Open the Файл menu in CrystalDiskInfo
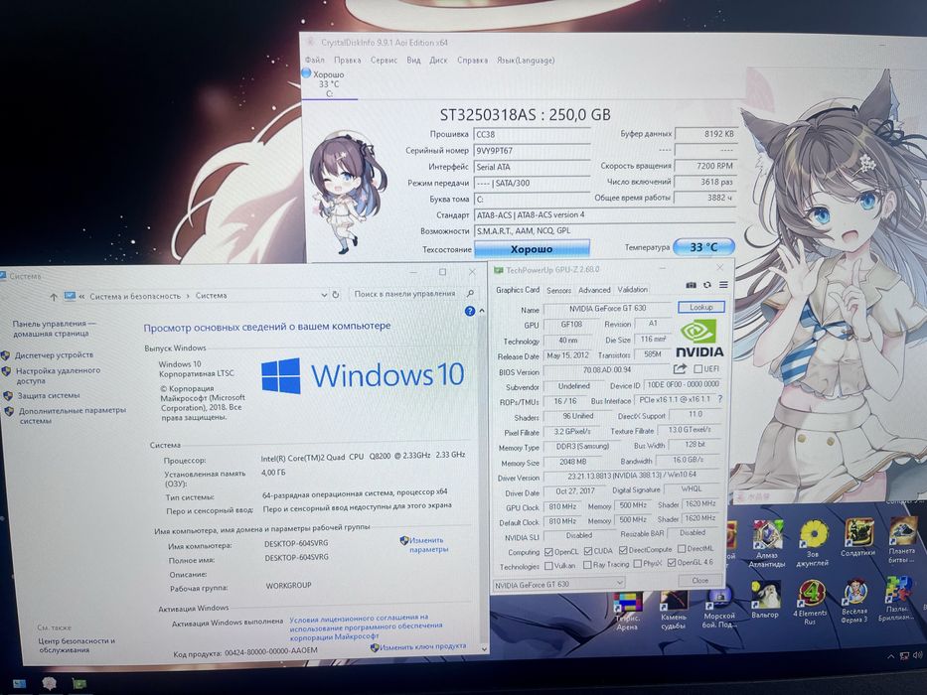This screenshot has height=695, width=927. [315, 60]
